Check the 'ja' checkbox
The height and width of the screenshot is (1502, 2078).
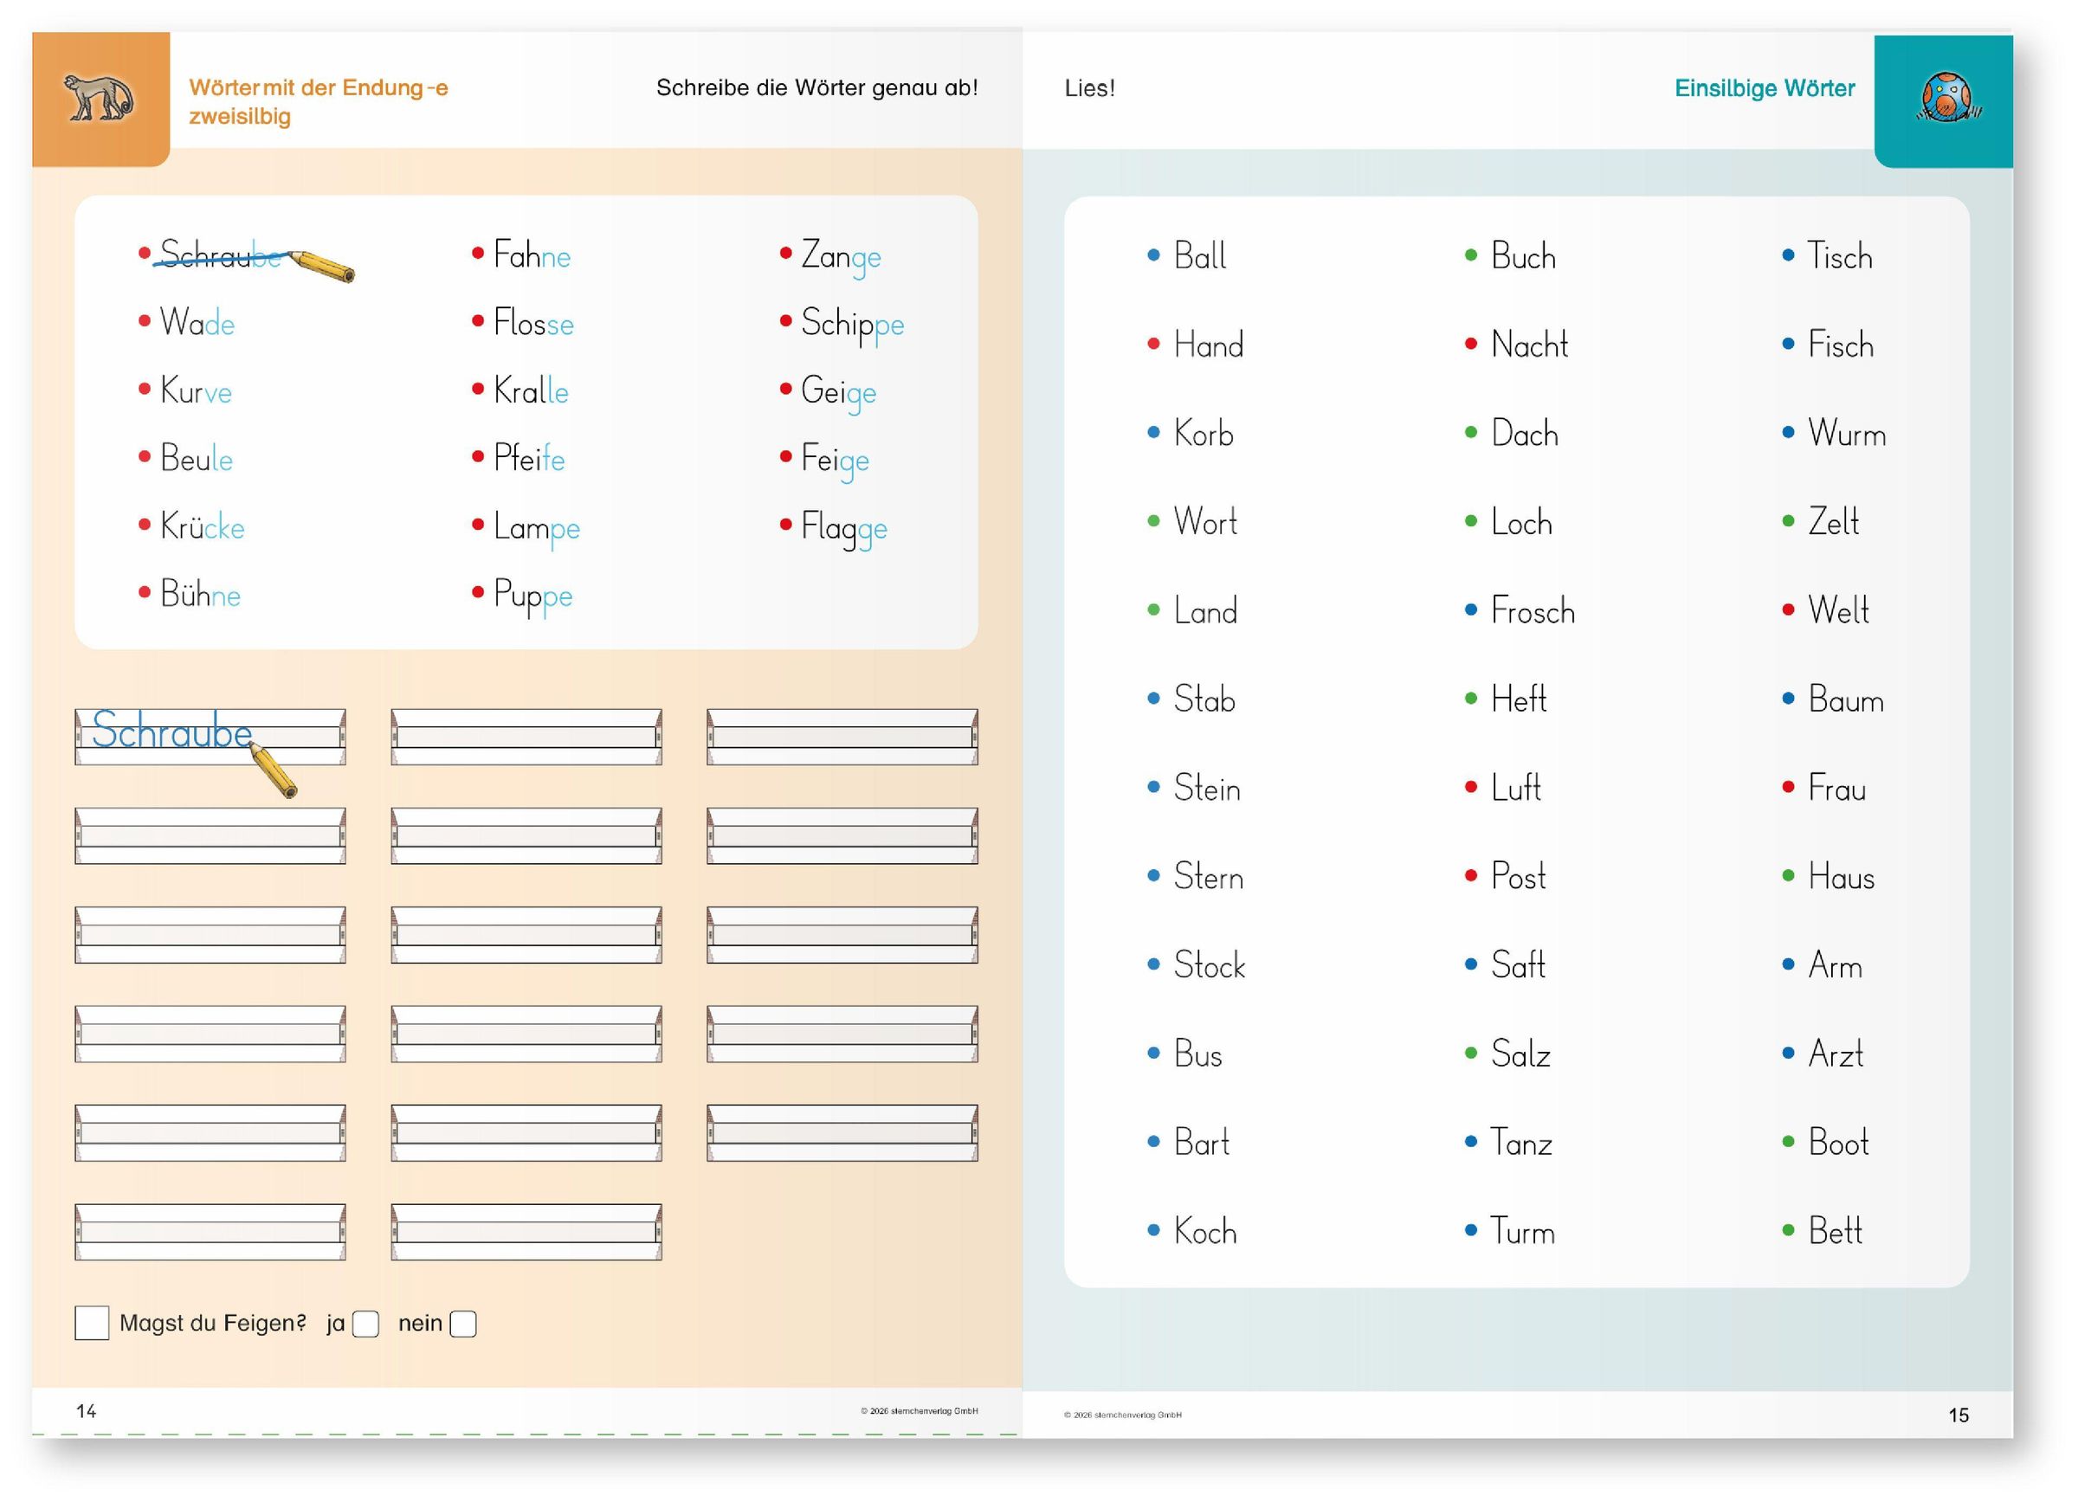[x=365, y=1324]
